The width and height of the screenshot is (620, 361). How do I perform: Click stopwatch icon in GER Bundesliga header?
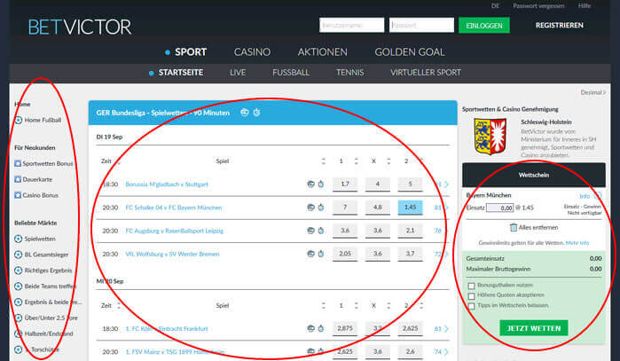[x=256, y=113]
